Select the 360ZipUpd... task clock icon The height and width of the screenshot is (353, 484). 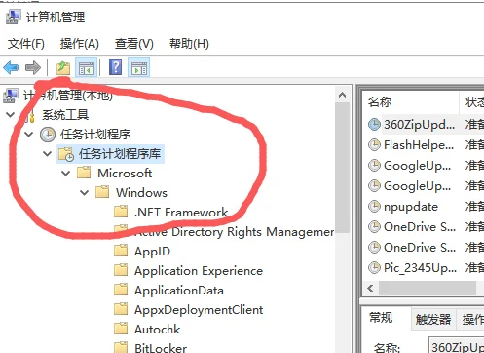(x=374, y=124)
